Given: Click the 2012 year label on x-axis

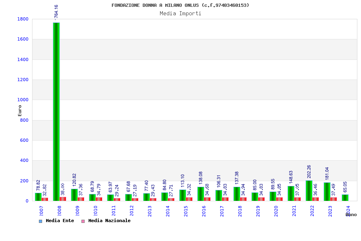Looking at the screenshot, I should tap(132, 211).
